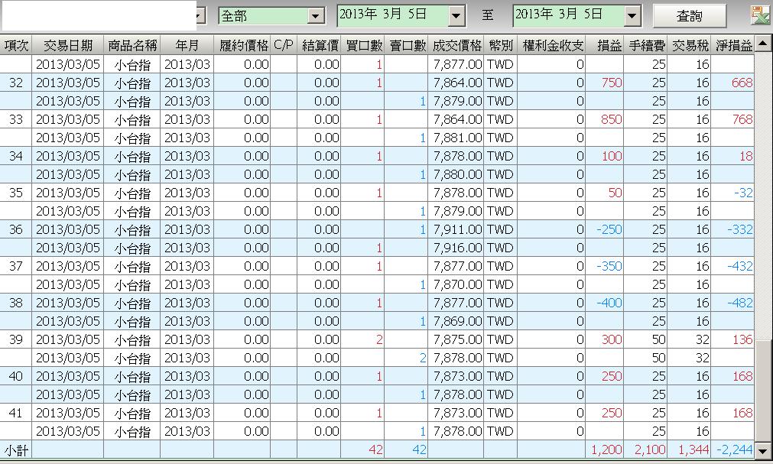Viewport: 773px width, 464px height.
Task: Click profit value 750 in row 32
Action: tap(612, 83)
